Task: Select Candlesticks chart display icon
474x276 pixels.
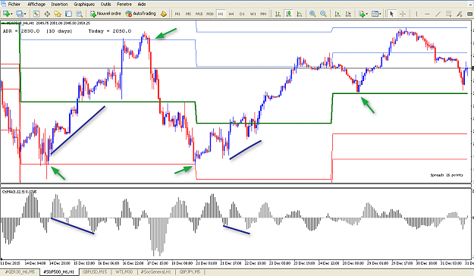Action: coord(289,14)
